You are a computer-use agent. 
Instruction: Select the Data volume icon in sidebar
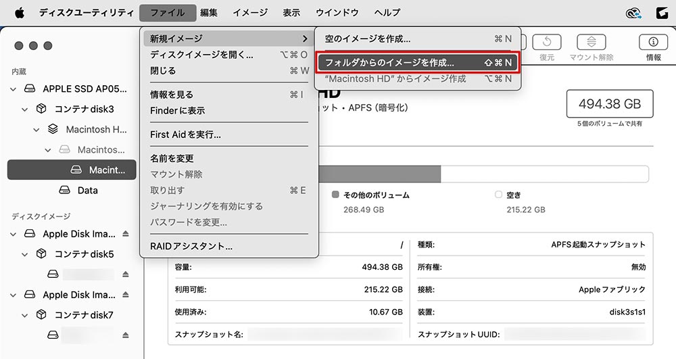(65, 191)
